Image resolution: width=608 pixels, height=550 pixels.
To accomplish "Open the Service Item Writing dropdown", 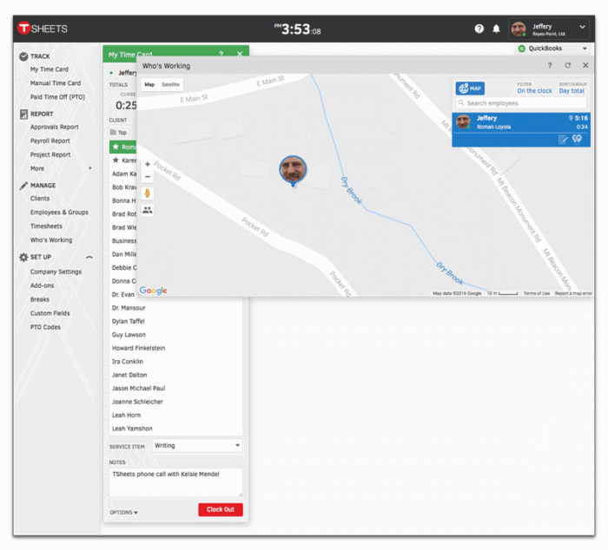I will pos(197,446).
